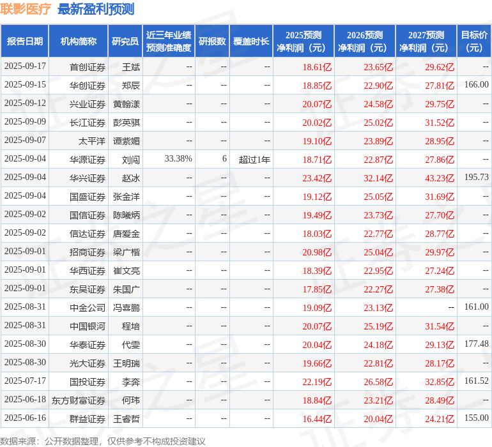Click the 近三年业绩预测准确度 column header

coord(169,42)
